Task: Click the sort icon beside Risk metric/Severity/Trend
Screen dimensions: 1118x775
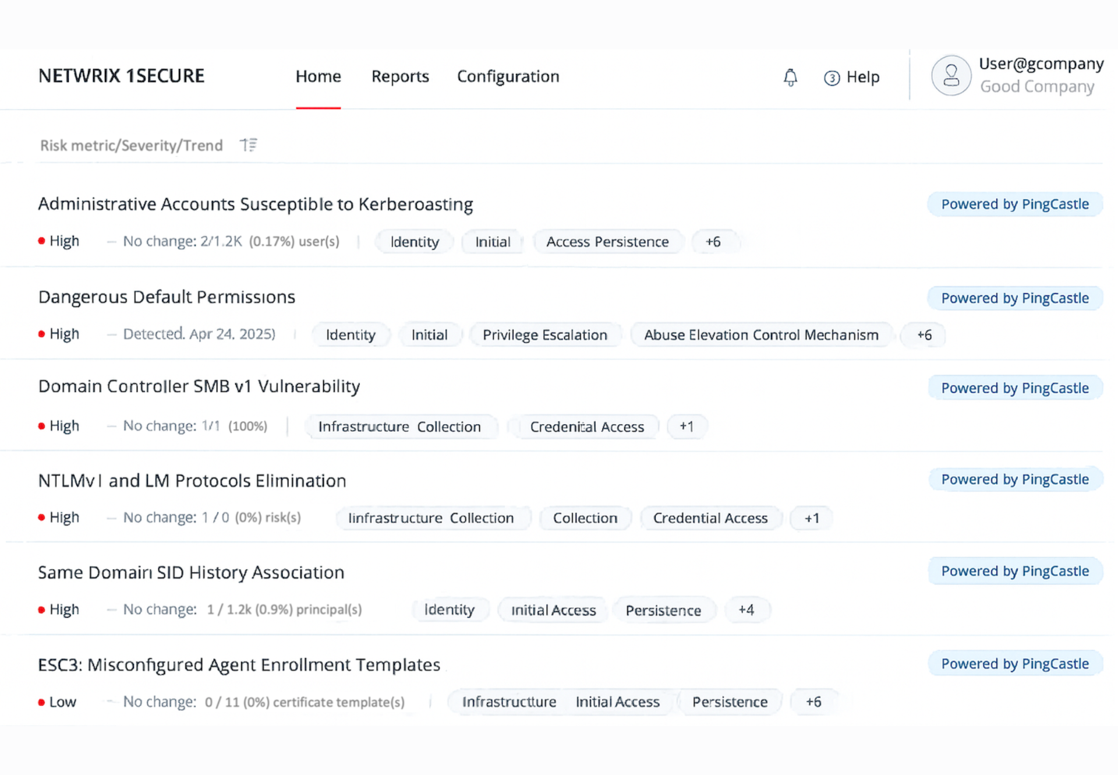Action: pyautogui.click(x=249, y=145)
